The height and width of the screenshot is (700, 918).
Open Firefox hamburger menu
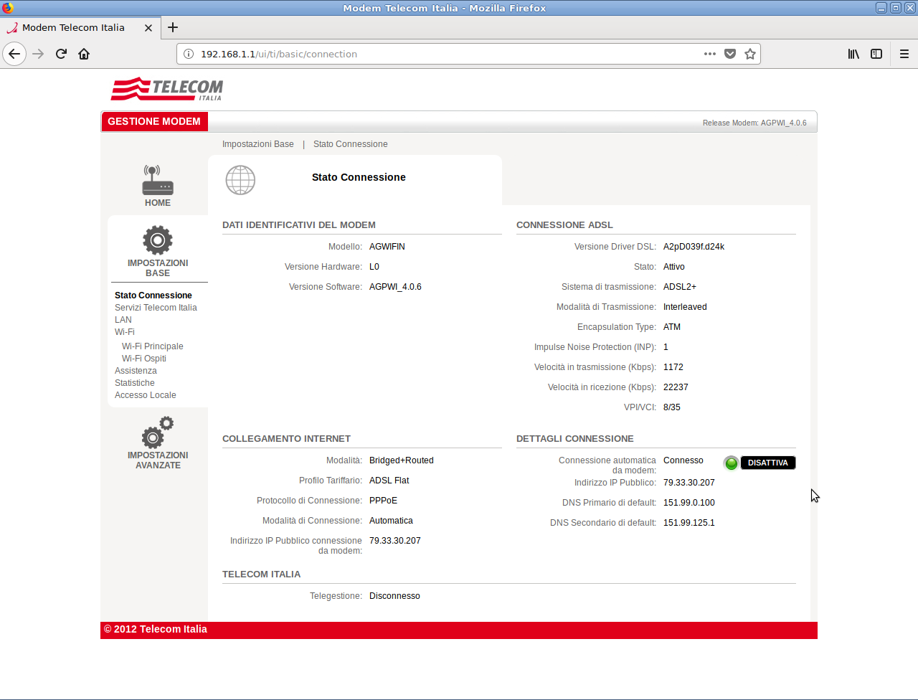904,54
